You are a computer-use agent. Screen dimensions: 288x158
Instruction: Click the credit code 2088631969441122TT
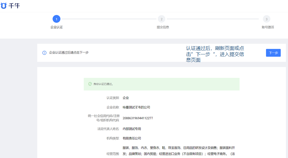pyautogui.click(x=138, y=118)
